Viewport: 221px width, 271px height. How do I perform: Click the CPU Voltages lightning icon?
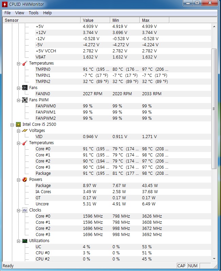[25, 131]
